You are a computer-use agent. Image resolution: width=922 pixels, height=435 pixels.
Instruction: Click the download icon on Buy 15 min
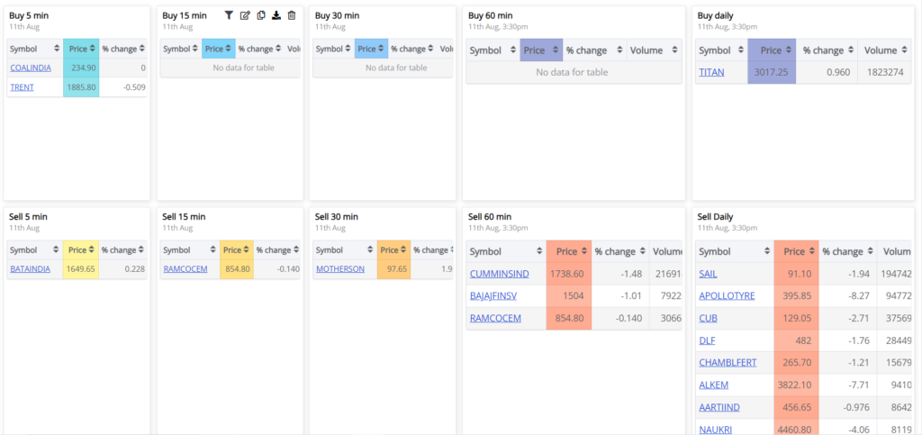click(276, 15)
